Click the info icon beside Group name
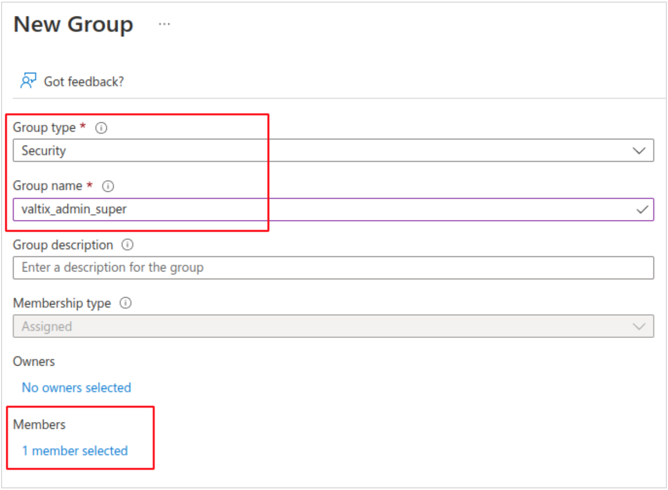 click(x=108, y=186)
